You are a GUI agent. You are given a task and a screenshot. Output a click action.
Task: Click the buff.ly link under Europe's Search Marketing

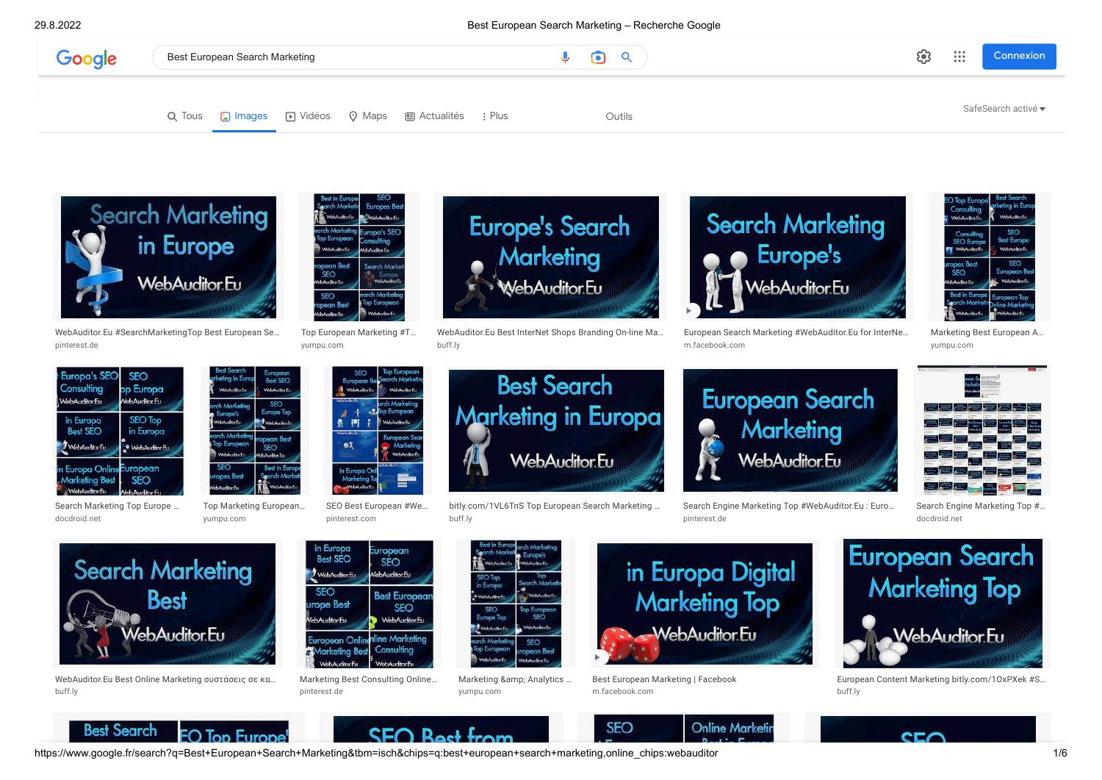coord(449,345)
